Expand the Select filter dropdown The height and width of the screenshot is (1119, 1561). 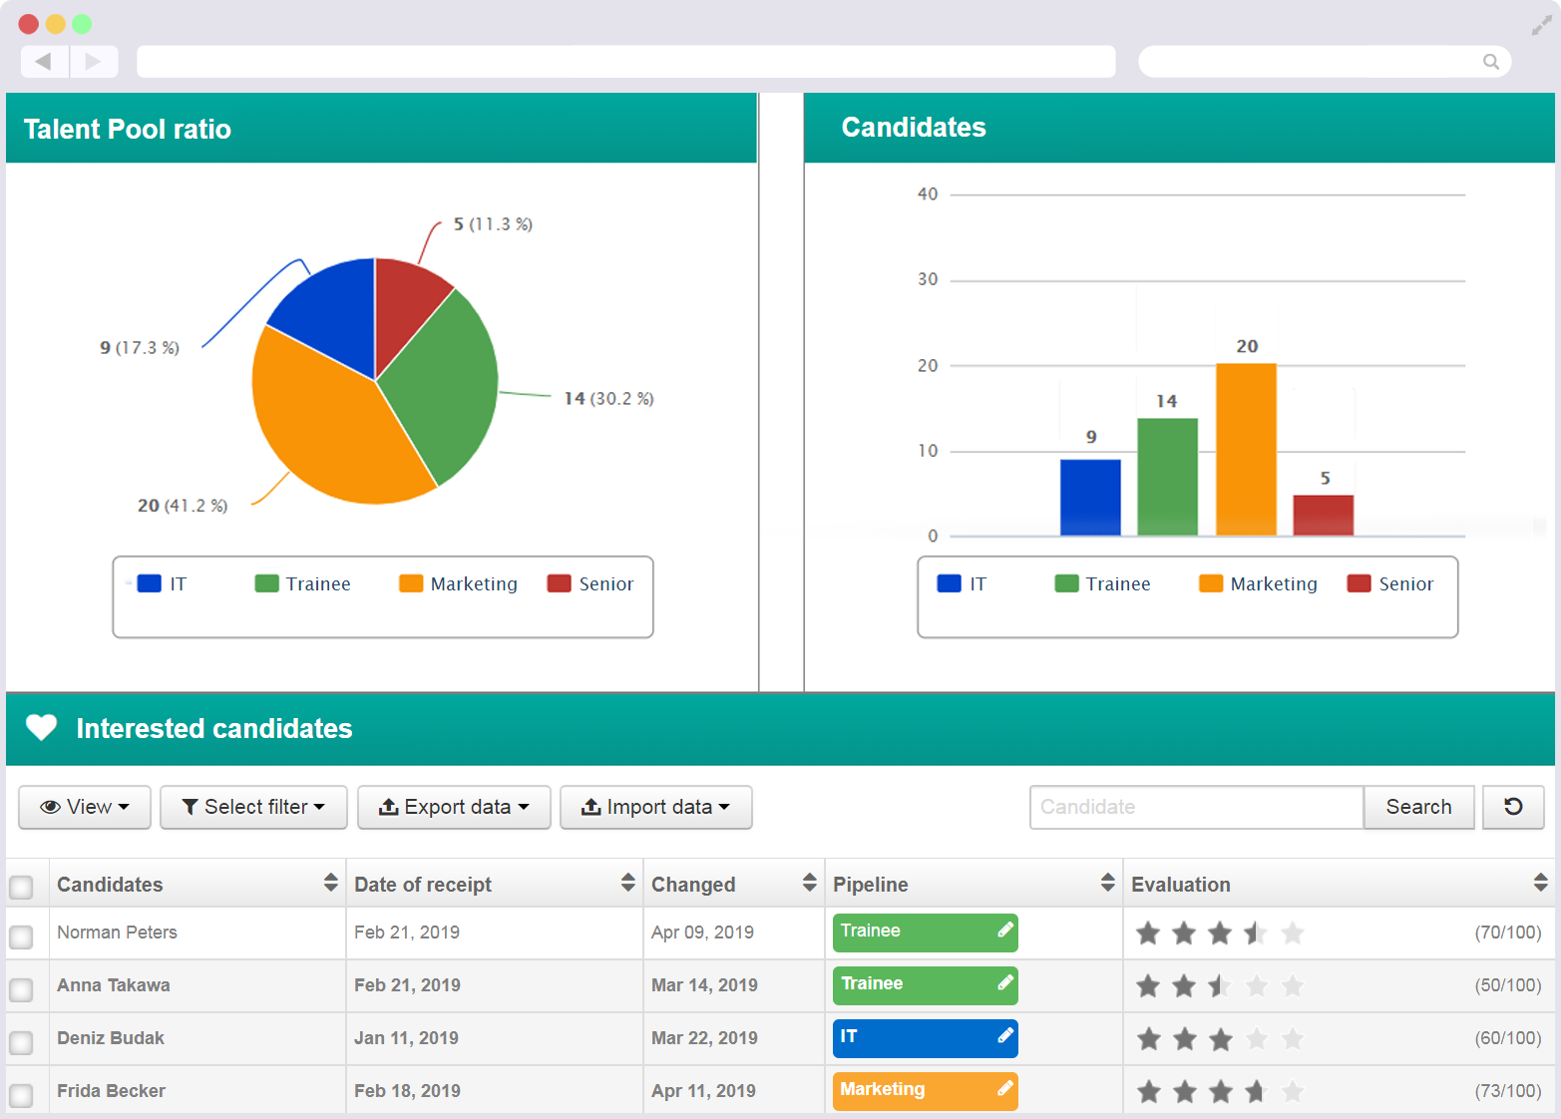pos(253,807)
